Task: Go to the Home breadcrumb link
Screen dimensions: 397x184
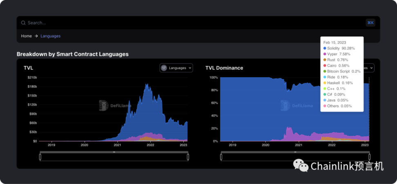Action: pos(26,36)
